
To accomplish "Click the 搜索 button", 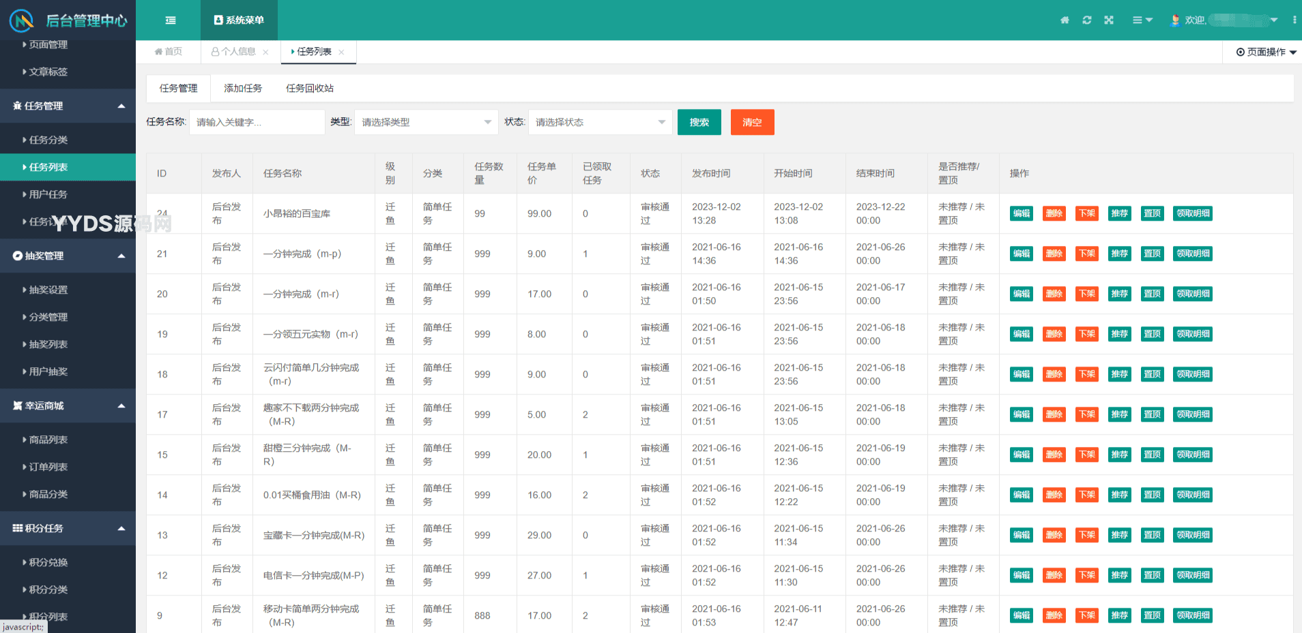I will (x=699, y=123).
